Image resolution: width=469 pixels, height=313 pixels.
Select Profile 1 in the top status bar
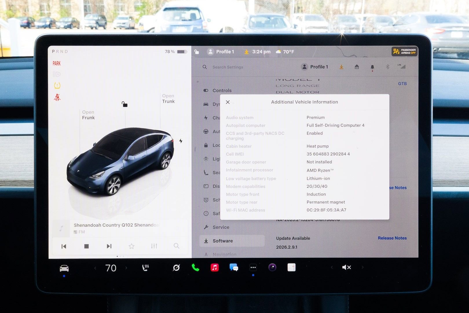click(x=221, y=52)
